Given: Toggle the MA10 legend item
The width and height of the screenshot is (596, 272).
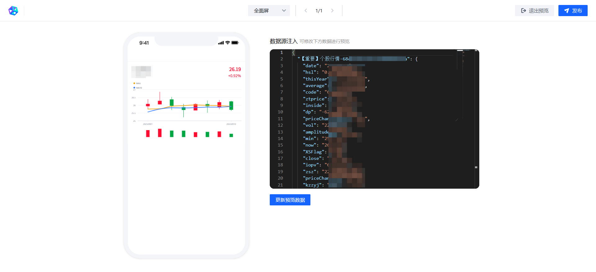Looking at the screenshot, I should [x=138, y=88].
